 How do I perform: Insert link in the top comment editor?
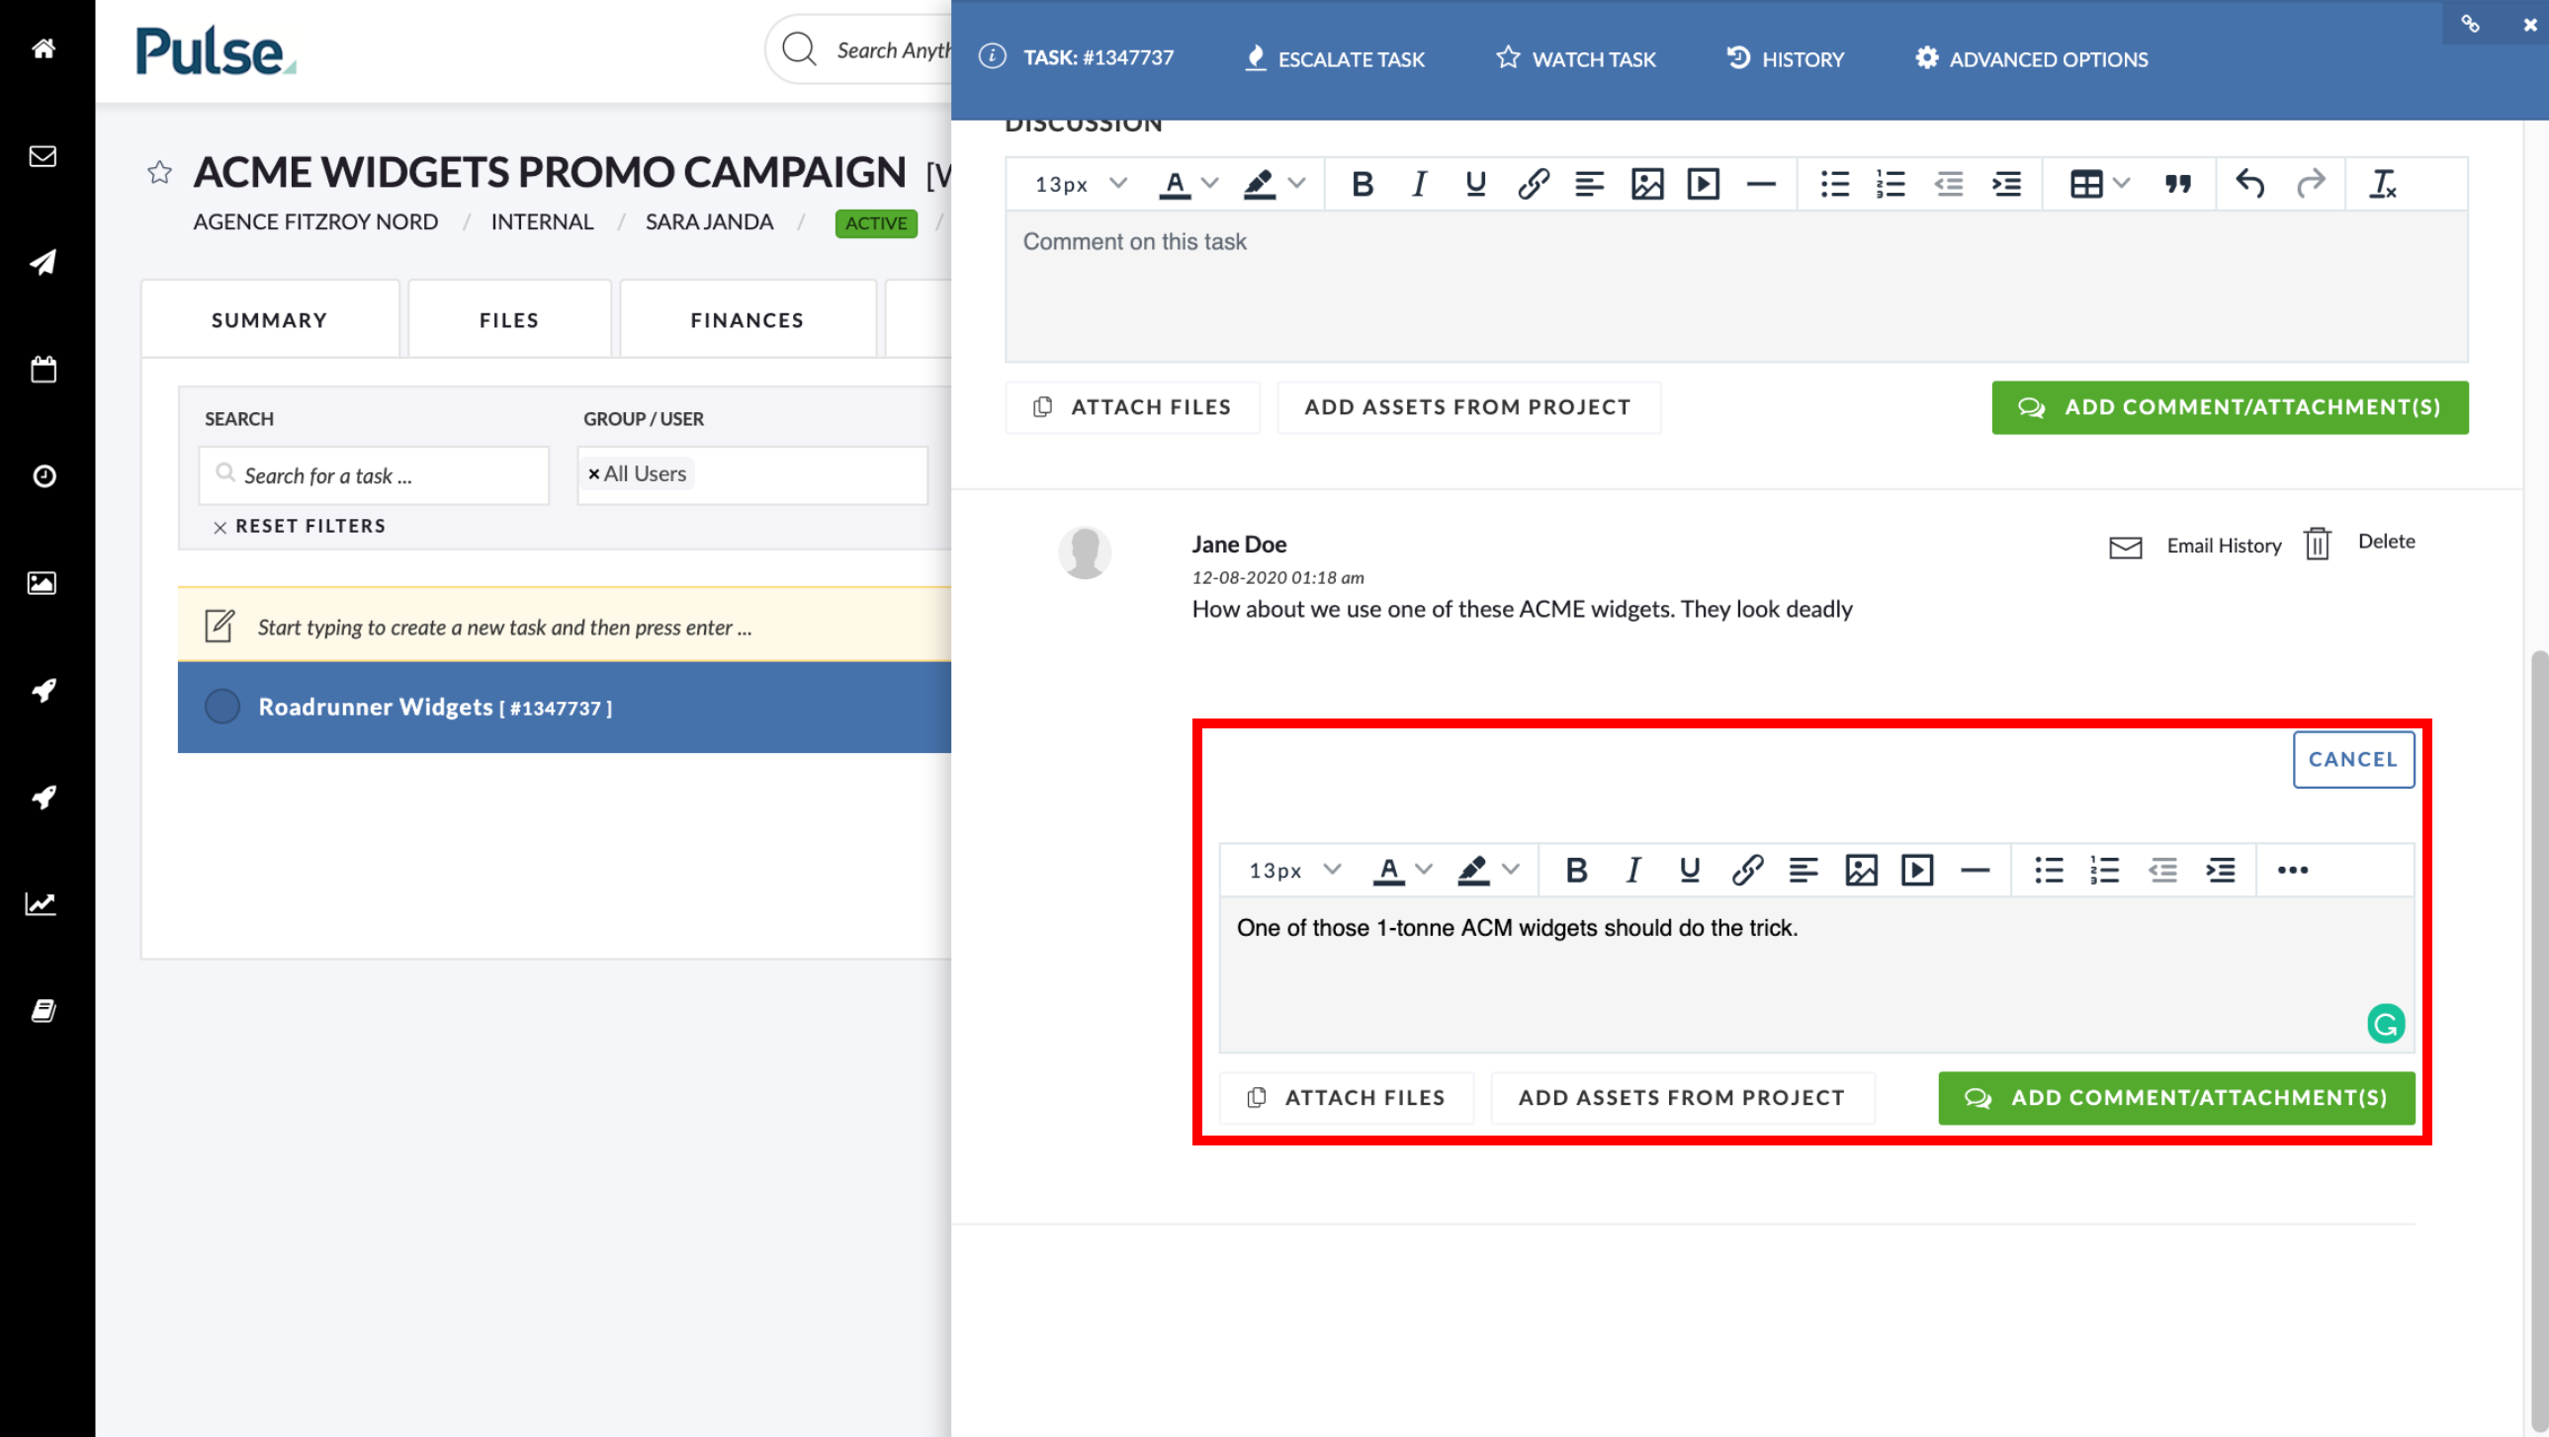pos(1533,184)
